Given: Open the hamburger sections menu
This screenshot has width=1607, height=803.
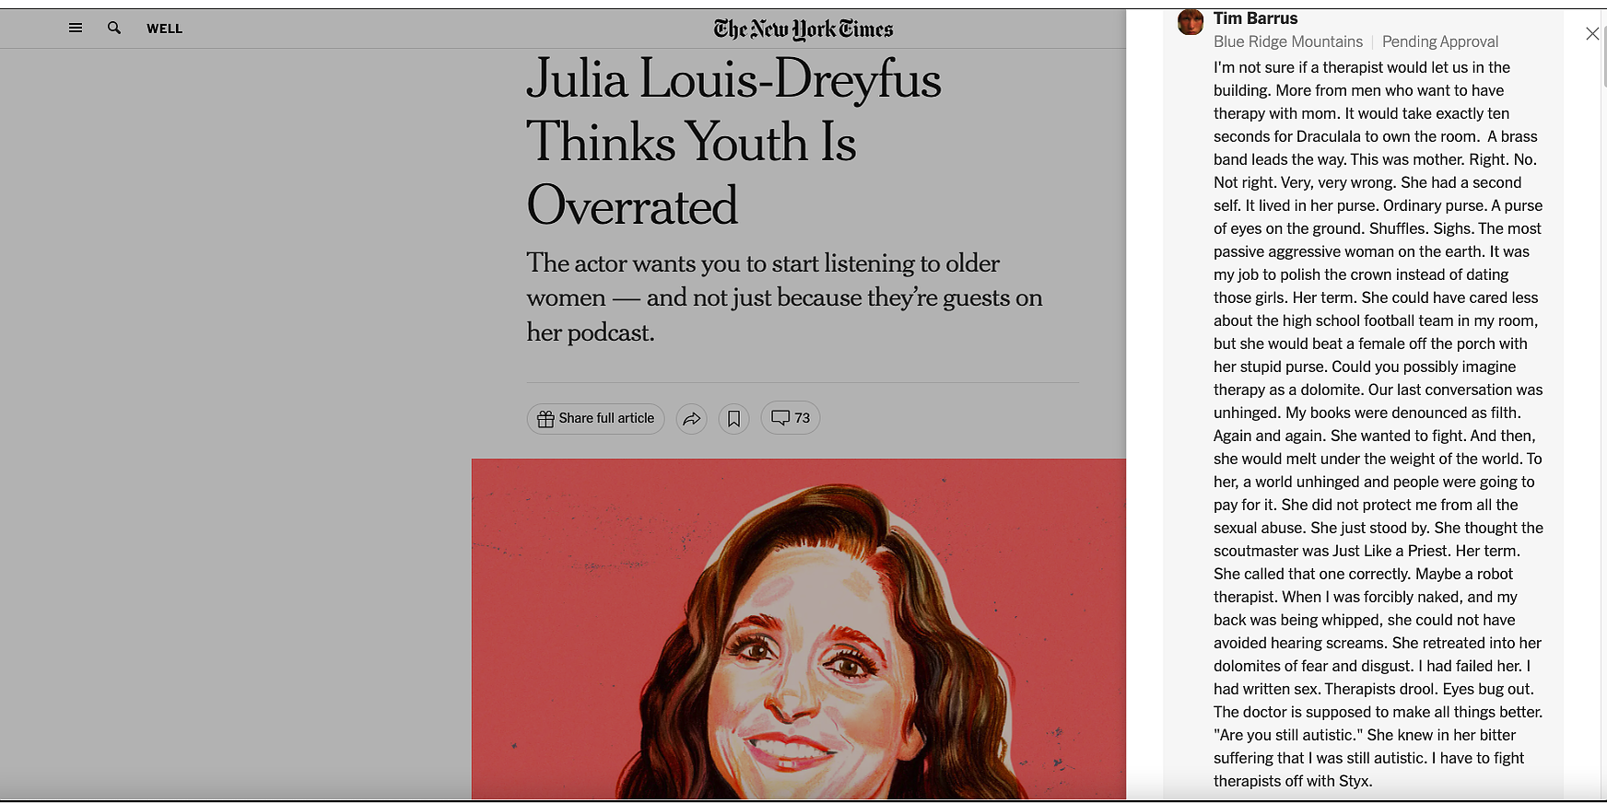Looking at the screenshot, I should pyautogui.click(x=76, y=29).
